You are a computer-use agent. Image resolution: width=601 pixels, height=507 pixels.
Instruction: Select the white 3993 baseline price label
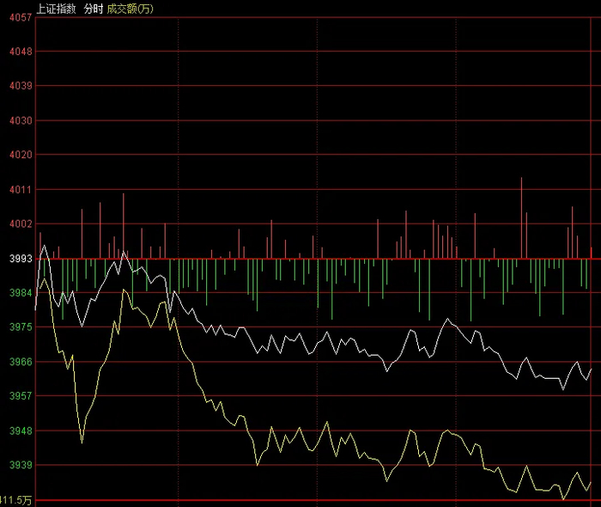21,259
